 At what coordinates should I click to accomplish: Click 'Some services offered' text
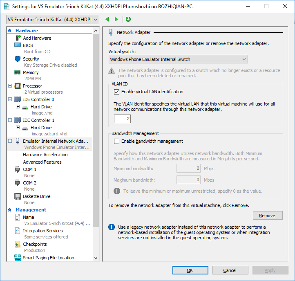[46, 237]
